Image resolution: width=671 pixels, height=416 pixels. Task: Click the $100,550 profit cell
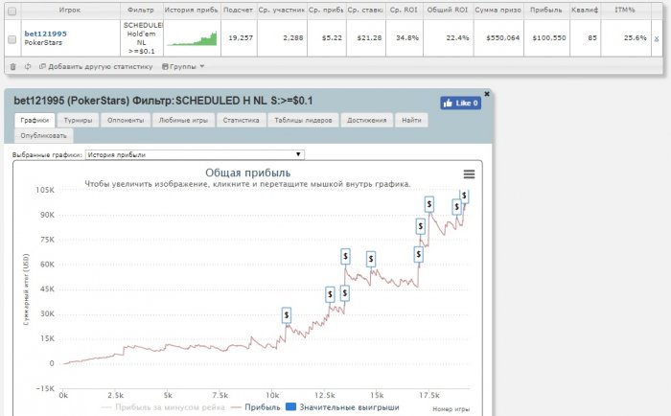point(549,38)
